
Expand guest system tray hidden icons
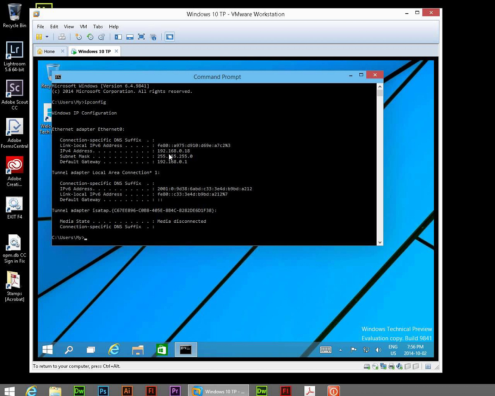coord(340,350)
